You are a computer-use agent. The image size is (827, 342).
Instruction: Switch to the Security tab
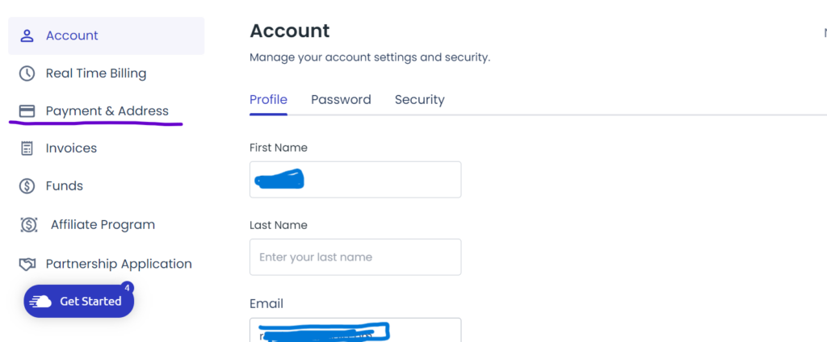coord(419,99)
